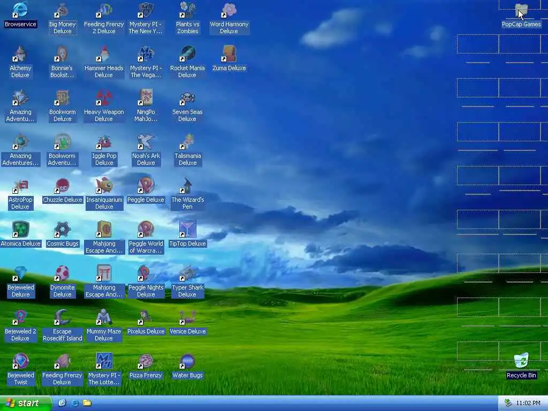Open Bejeweled Deluxe shortcut

(x=20, y=283)
